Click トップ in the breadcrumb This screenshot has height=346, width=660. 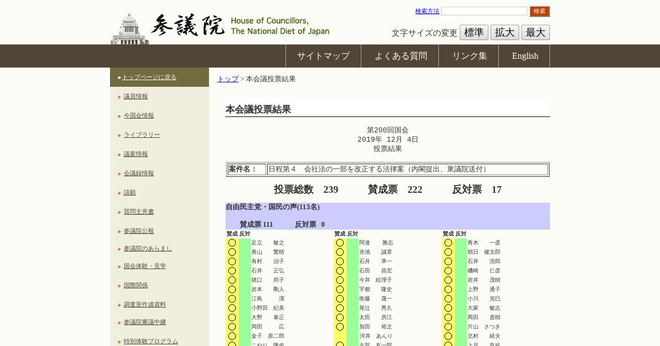coord(228,79)
